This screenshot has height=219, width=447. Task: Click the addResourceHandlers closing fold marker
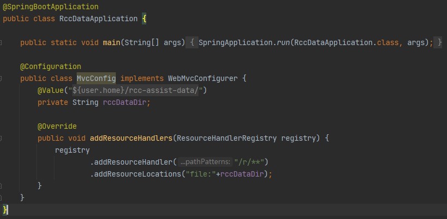pyautogui.click(x=3, y=186)
